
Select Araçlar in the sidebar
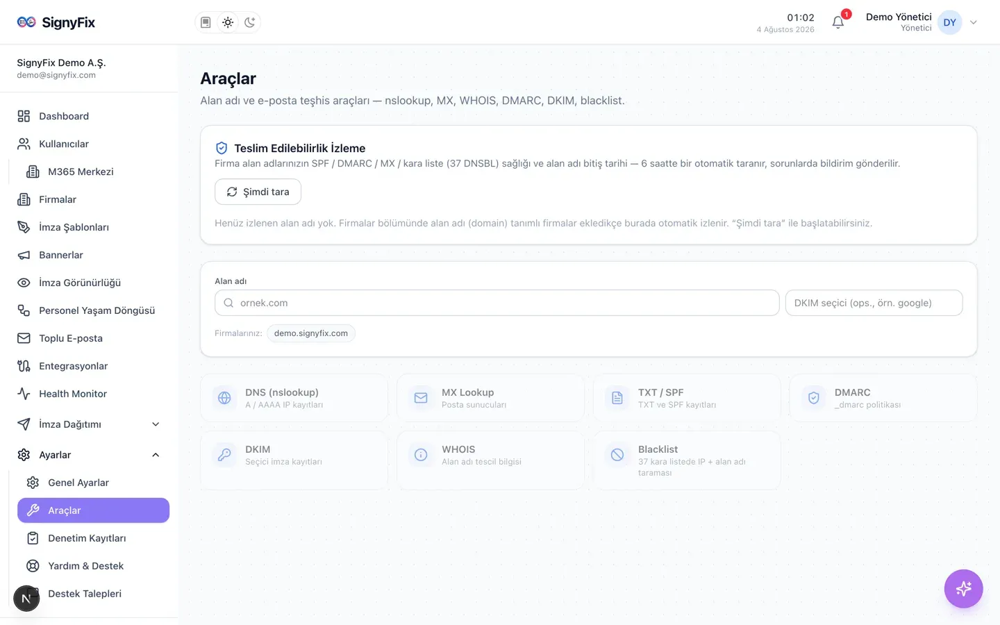click(93, 510)
